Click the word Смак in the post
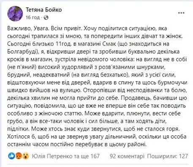The image size is (193, 167). coord(109,44)
